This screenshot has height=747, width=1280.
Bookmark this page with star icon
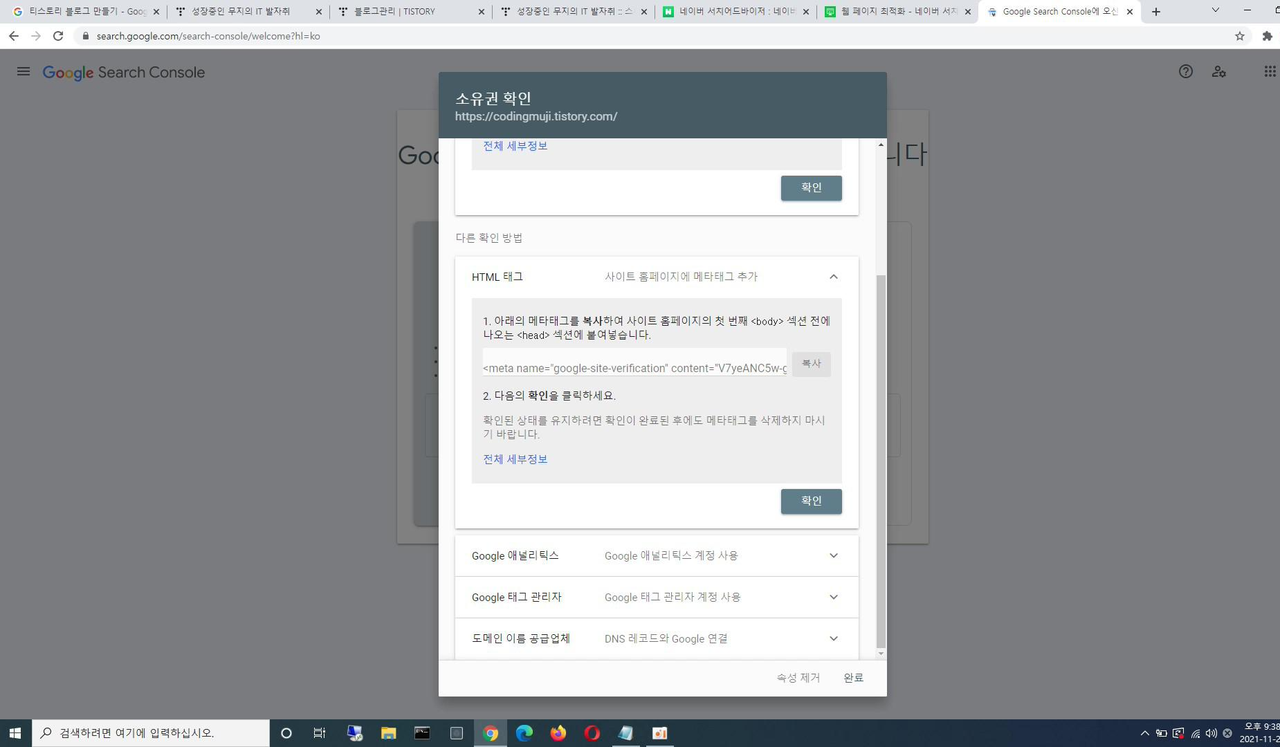(1240, 36)
